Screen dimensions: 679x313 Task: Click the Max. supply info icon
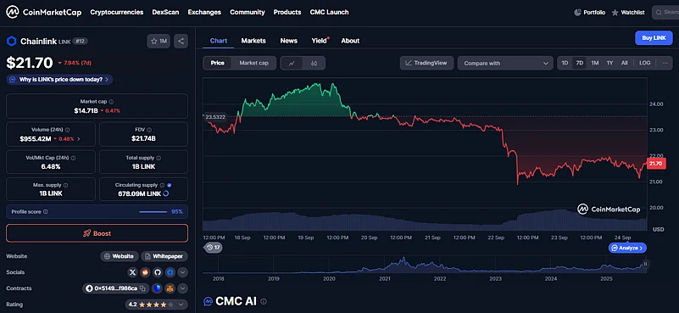click(x=65, y=185)
